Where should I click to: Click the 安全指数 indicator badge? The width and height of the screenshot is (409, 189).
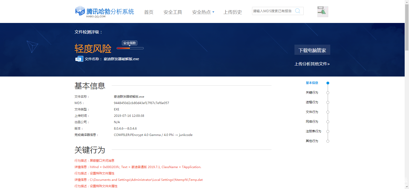point(130,43)
